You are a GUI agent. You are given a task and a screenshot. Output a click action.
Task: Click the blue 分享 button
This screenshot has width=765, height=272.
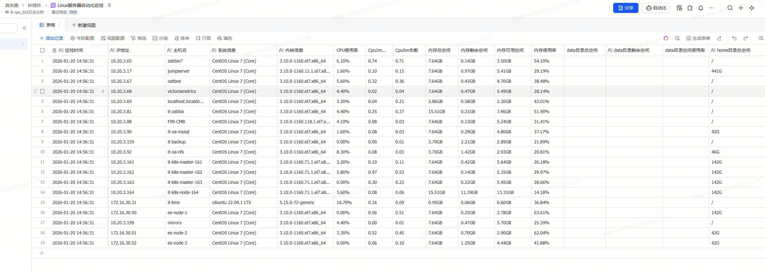[625, 8]
